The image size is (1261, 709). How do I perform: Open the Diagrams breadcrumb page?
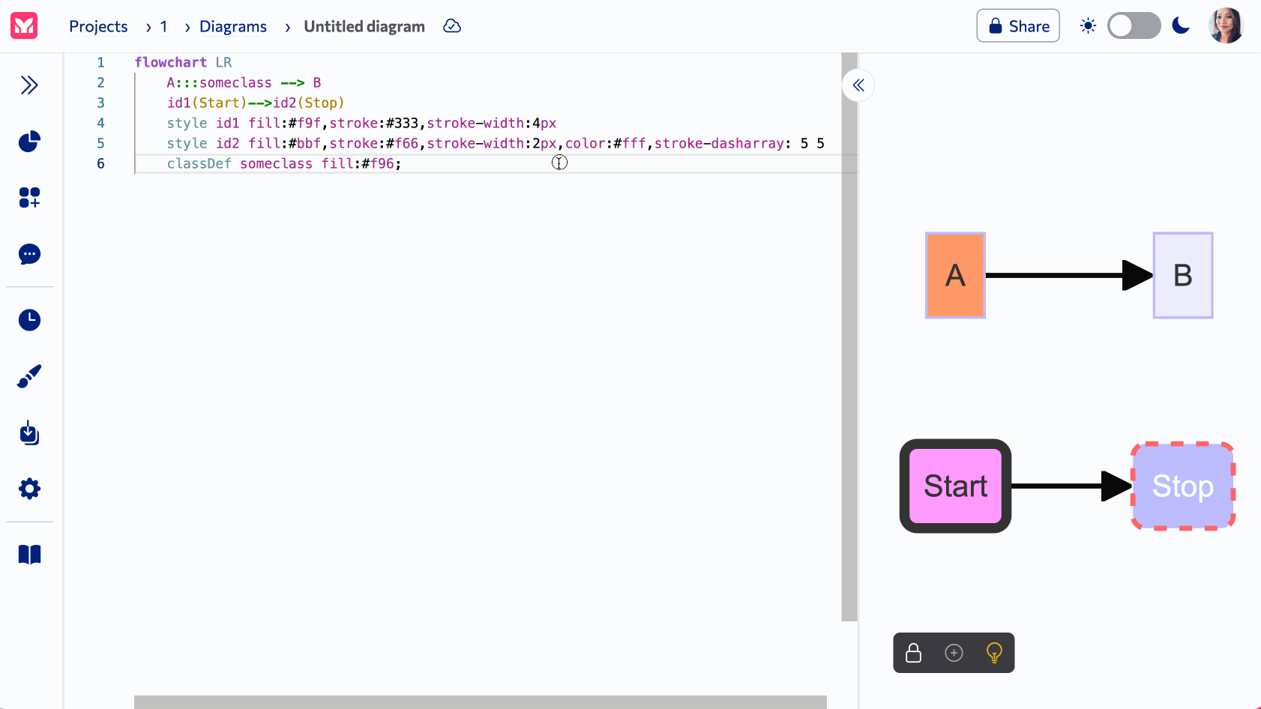(x=232, y=25)
